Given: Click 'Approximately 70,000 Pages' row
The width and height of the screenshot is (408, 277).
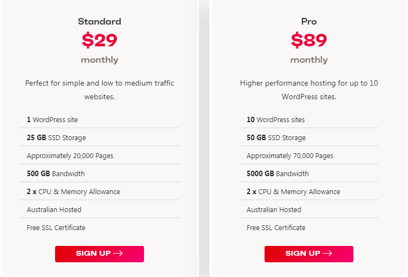Looking at the screenshot, I should pyautogui.click(x=309, y=155).
